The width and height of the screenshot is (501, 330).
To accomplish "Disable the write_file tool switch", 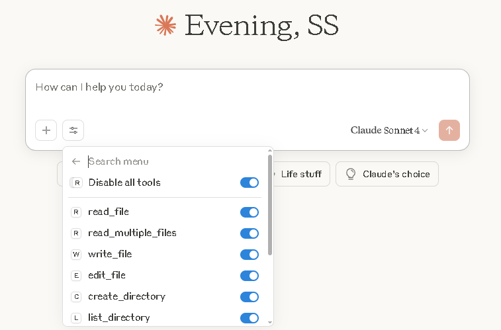I will [250, 255].
